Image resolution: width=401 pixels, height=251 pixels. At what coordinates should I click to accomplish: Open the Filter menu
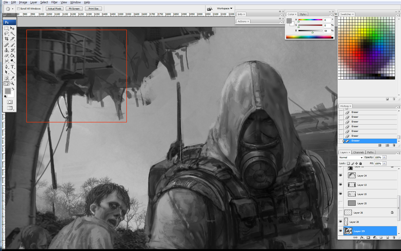coord(54,2)
